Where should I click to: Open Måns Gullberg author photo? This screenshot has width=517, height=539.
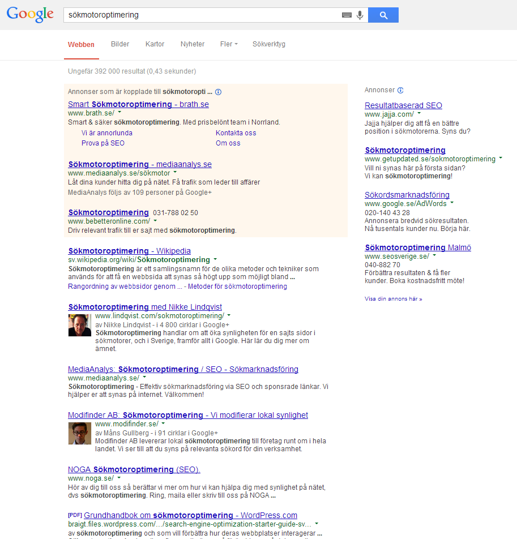tap(80, 433)
